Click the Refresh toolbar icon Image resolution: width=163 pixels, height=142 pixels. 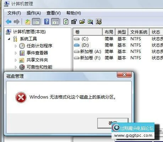pyautogui.click(x=66, y=22)
